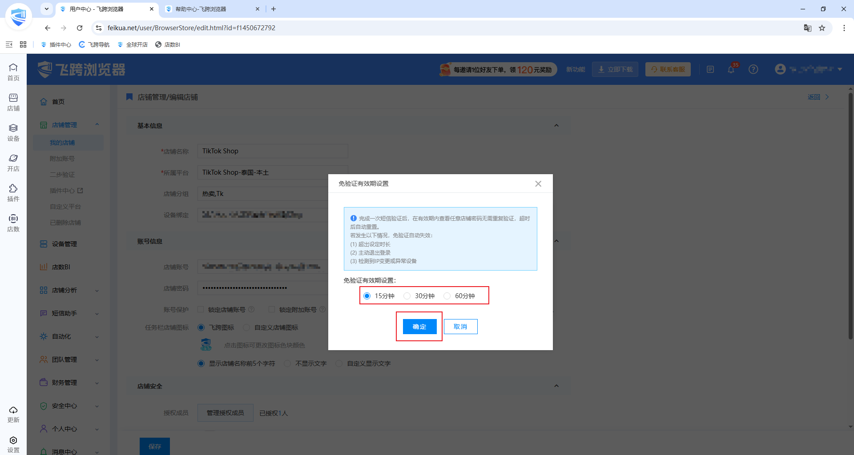Cancel the dialog with 取消
The height and width of the screenshot is (455, 854).
click(x=460, y=327)
